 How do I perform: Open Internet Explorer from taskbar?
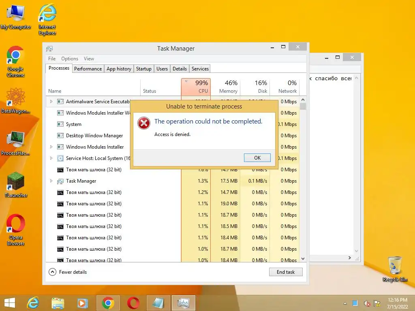[33, 303]
